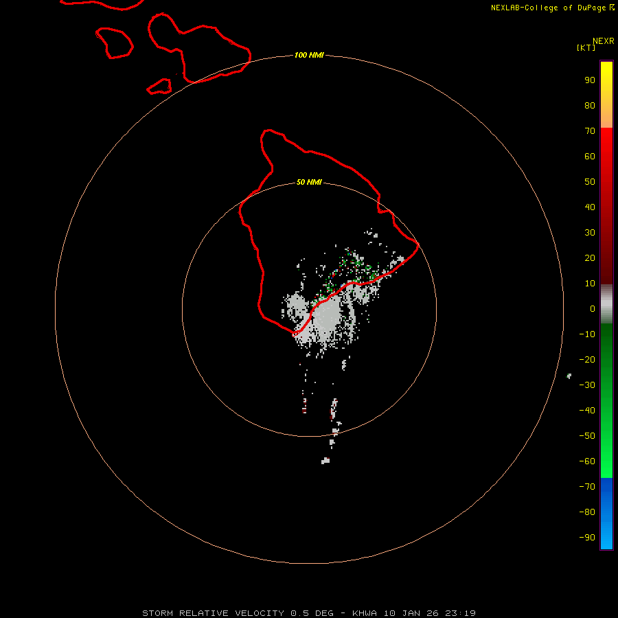Click the -70 value on the velocity scale
618x618 pixels.
(587, 487)
